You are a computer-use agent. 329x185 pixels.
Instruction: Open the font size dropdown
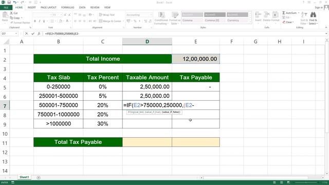61,15
